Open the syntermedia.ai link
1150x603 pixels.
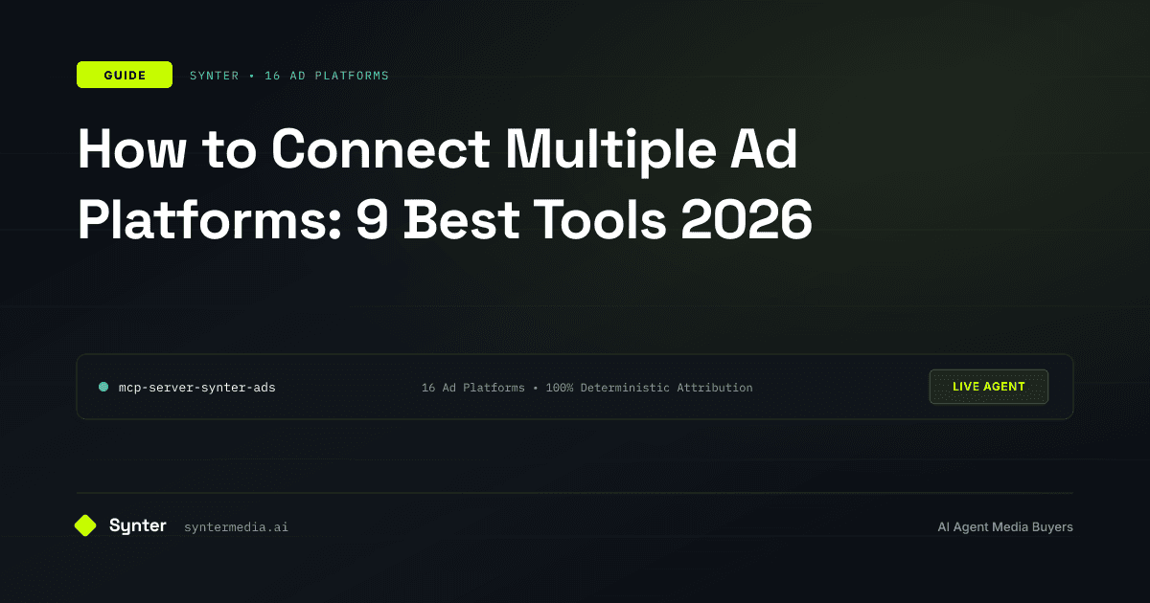(x=236, y=526)
